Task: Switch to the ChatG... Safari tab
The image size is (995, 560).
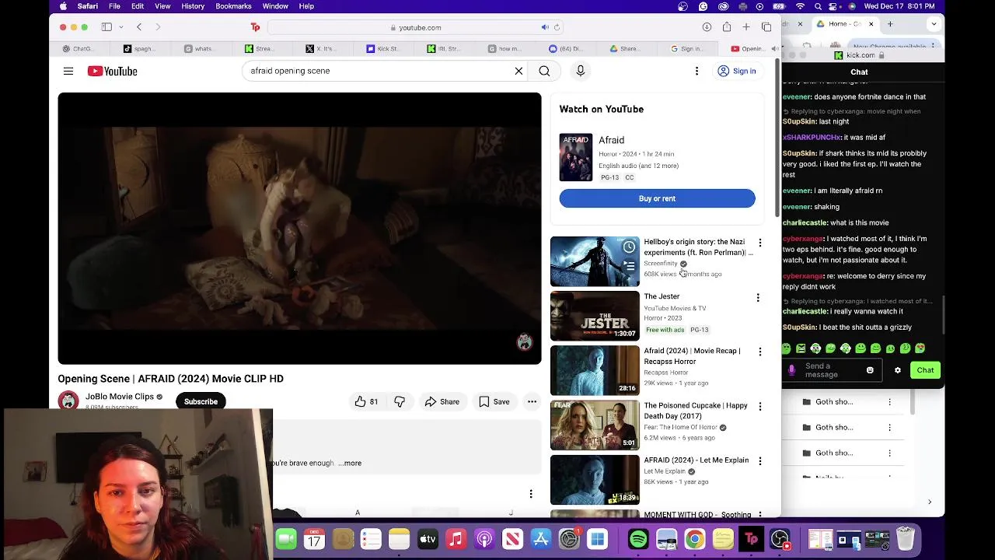Action: (x=78, y=48)
